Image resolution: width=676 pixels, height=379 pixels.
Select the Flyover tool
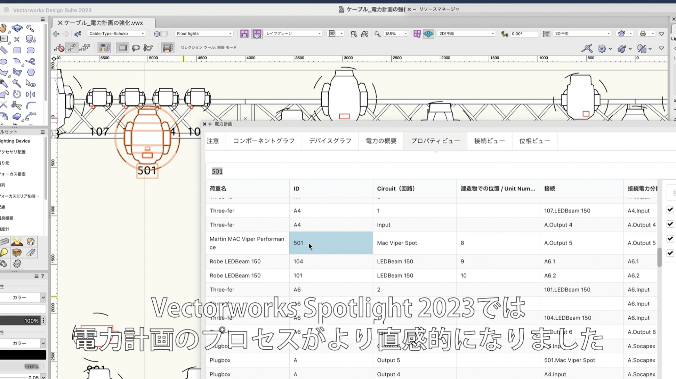tap(17, 28)
